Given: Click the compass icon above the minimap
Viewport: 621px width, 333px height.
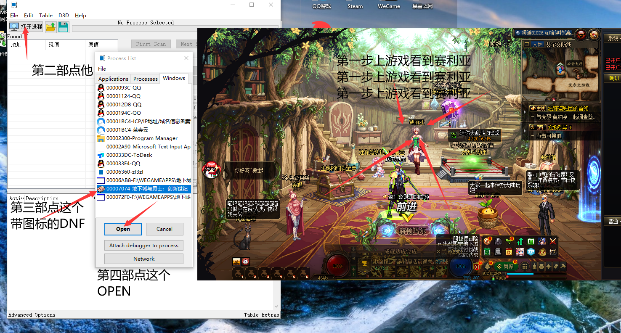Looking at the screenshot, I should tap(594, 34).
